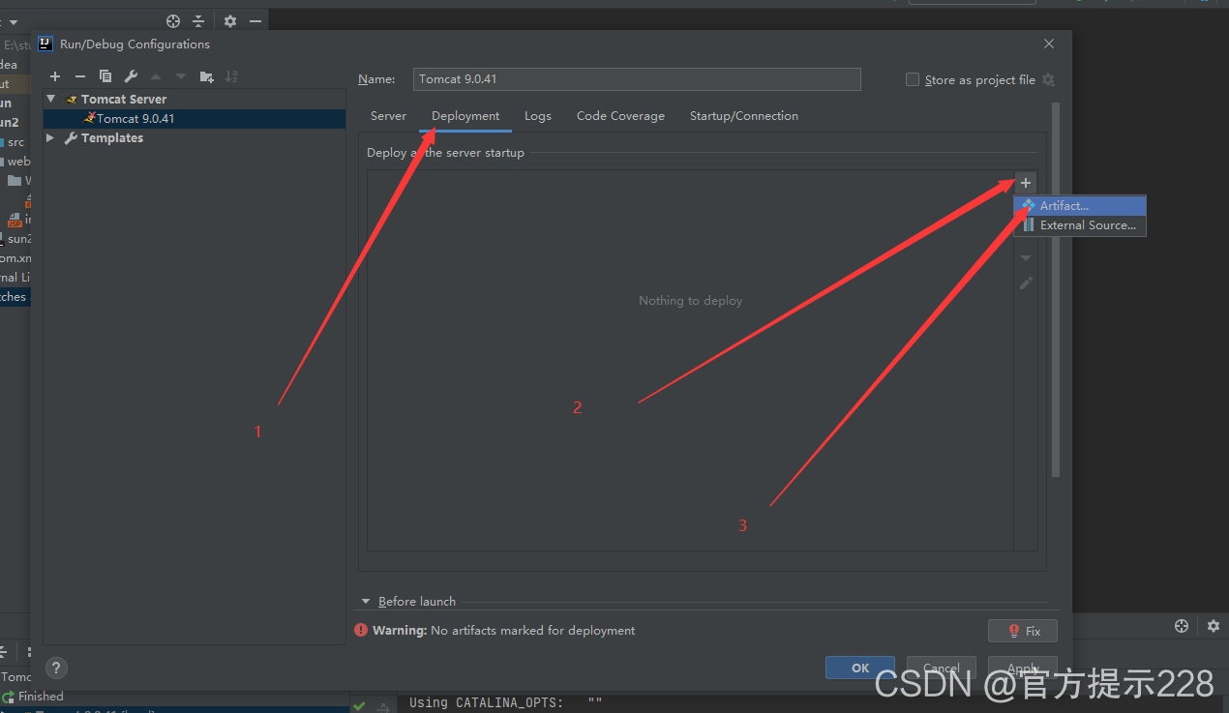Viewport: 1229px width, 713px height.
Task: Open bottom tool window gear settings
Action: tap(1214, 626)
